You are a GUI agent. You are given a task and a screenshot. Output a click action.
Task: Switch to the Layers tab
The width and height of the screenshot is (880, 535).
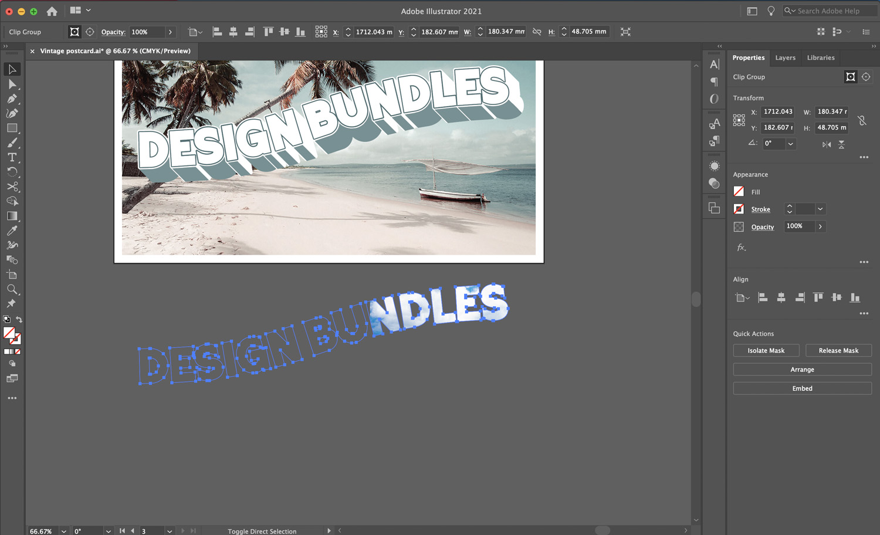coord(786,57)
